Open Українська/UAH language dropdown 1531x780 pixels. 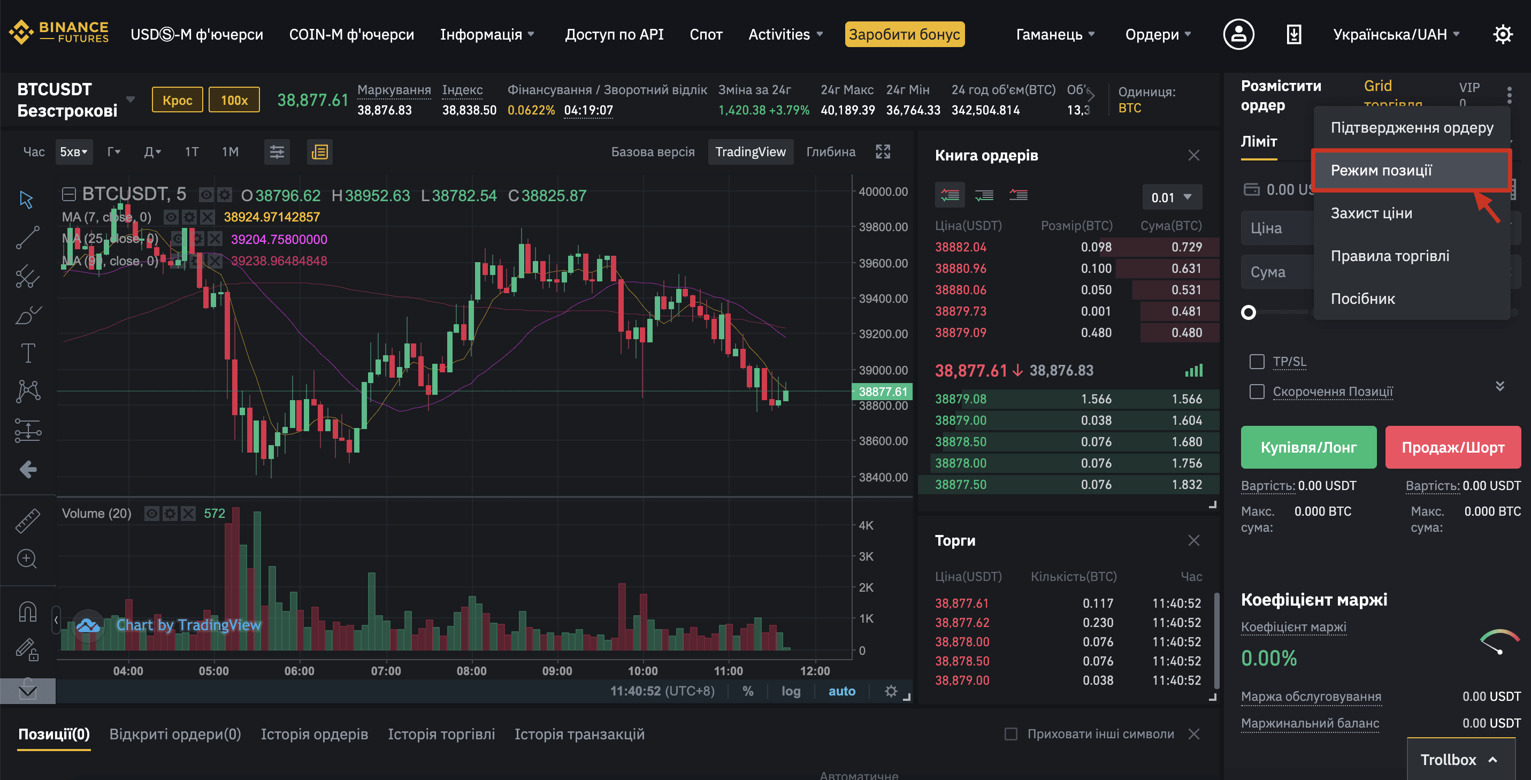1396,34
